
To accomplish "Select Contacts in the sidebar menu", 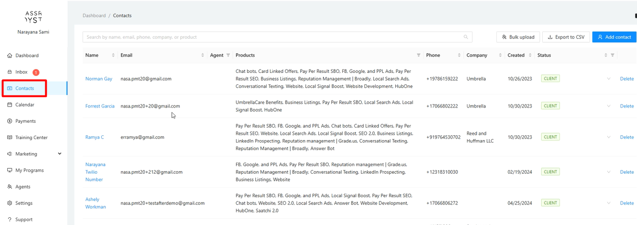I will click(x=25, y=88).
